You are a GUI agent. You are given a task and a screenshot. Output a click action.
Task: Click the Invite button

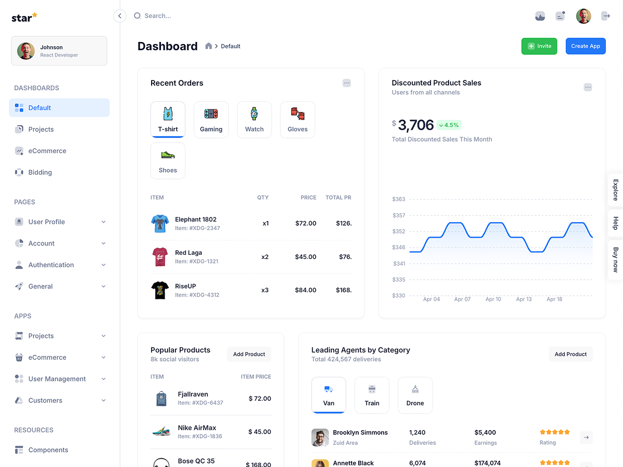pyautogui.click(x=539, y=46)
